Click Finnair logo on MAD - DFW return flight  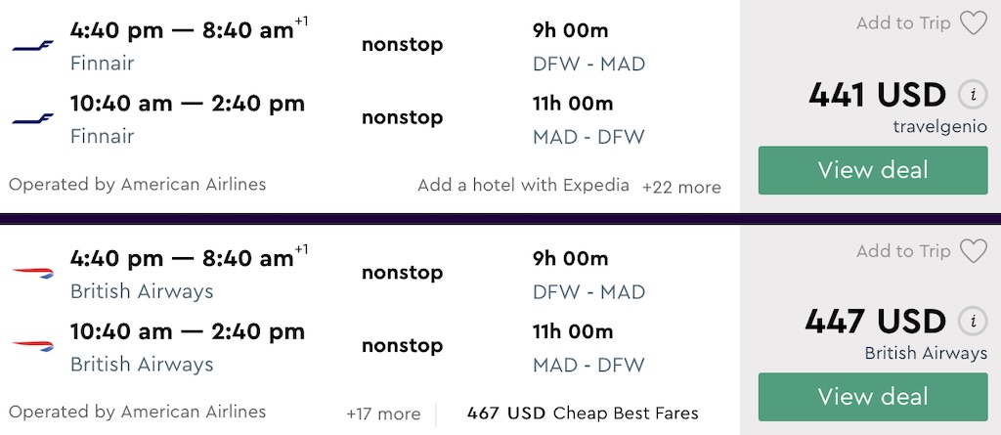33,118
